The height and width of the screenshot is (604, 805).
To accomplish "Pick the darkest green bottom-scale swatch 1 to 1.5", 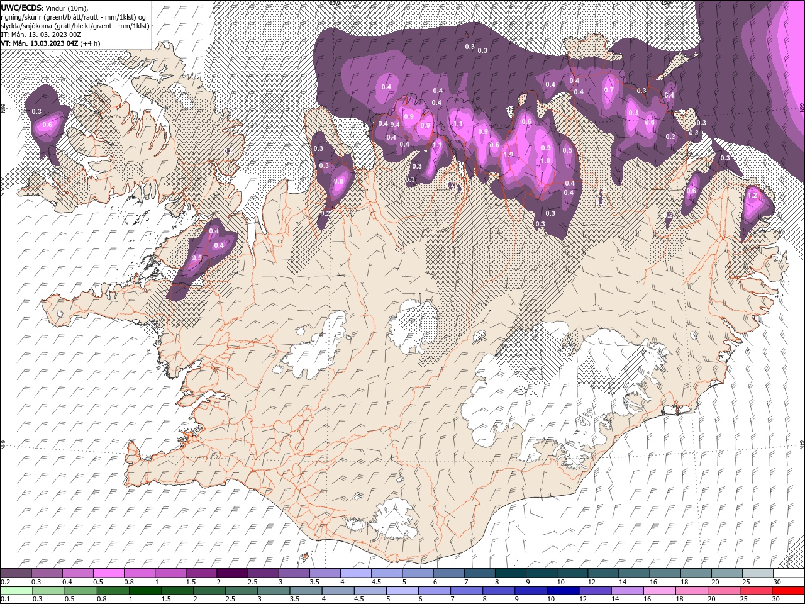I will coord(145,591).
